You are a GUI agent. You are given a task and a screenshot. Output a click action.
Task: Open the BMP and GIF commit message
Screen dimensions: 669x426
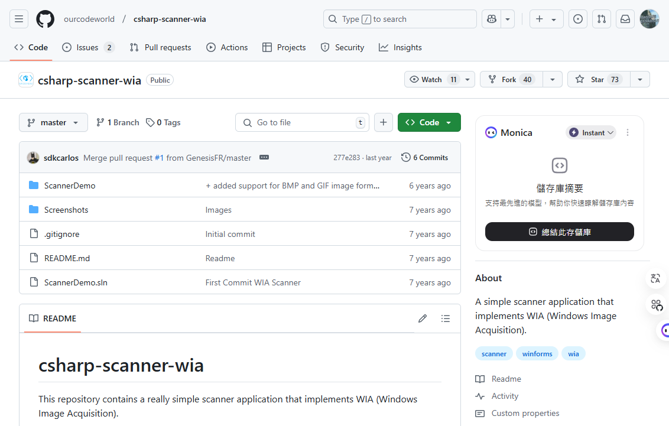point(293,186)
